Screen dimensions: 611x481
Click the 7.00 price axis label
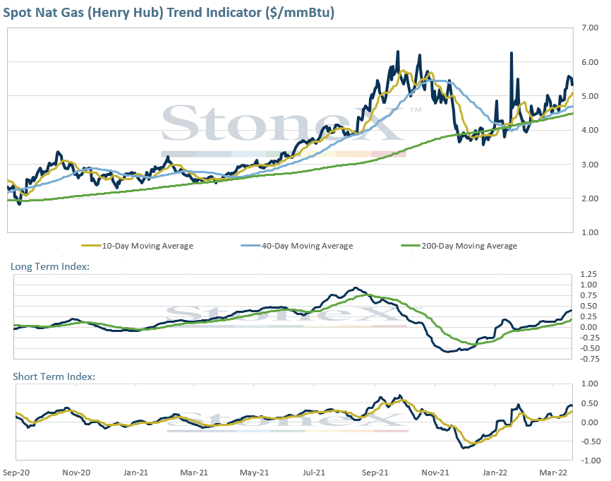pyautogui.click(x=590, y=28)
